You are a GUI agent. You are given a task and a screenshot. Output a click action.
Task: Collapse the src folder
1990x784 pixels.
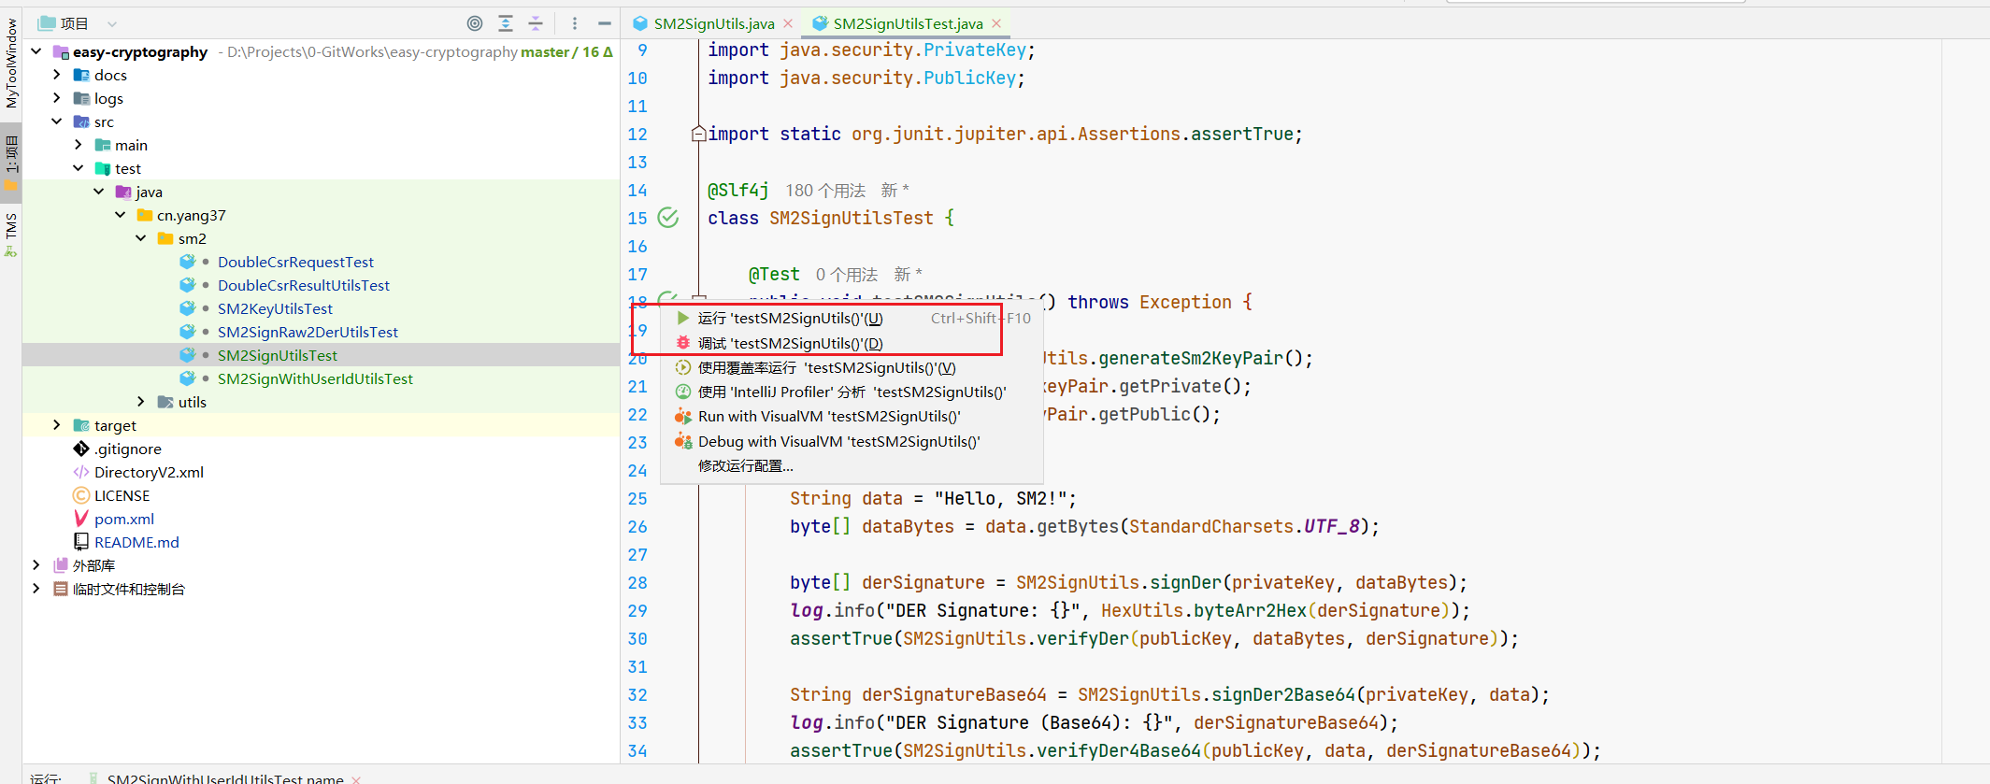tap(57, 121)
